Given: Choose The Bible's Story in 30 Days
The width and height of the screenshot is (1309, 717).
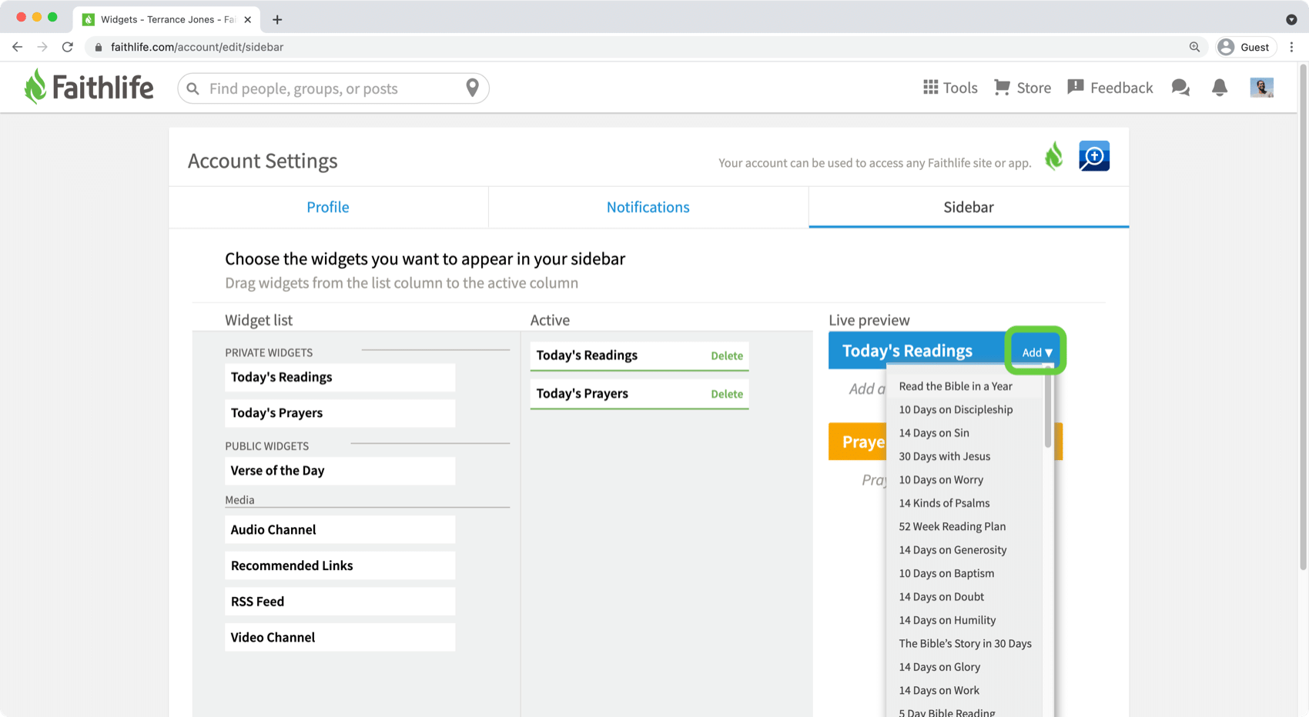Looking at the screenshot, I should point(965,644).
